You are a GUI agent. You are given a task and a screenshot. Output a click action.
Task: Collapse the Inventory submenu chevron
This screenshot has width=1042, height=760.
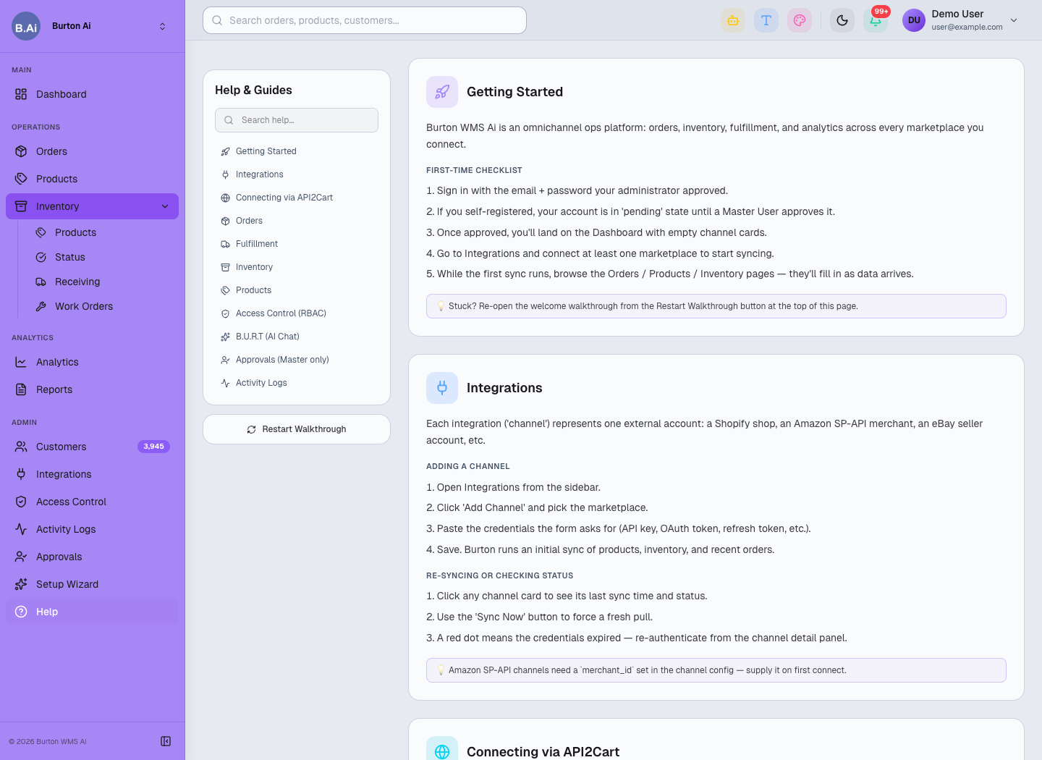[x=165, y=206]
